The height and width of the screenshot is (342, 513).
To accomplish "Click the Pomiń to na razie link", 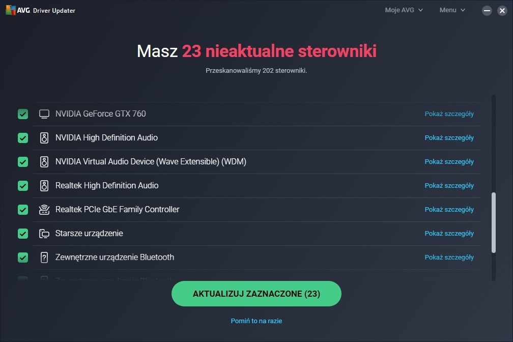I will pos(256,321).
